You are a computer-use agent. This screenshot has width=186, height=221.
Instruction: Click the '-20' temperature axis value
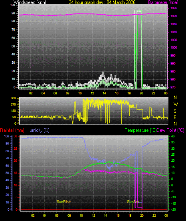click(173, 209)
